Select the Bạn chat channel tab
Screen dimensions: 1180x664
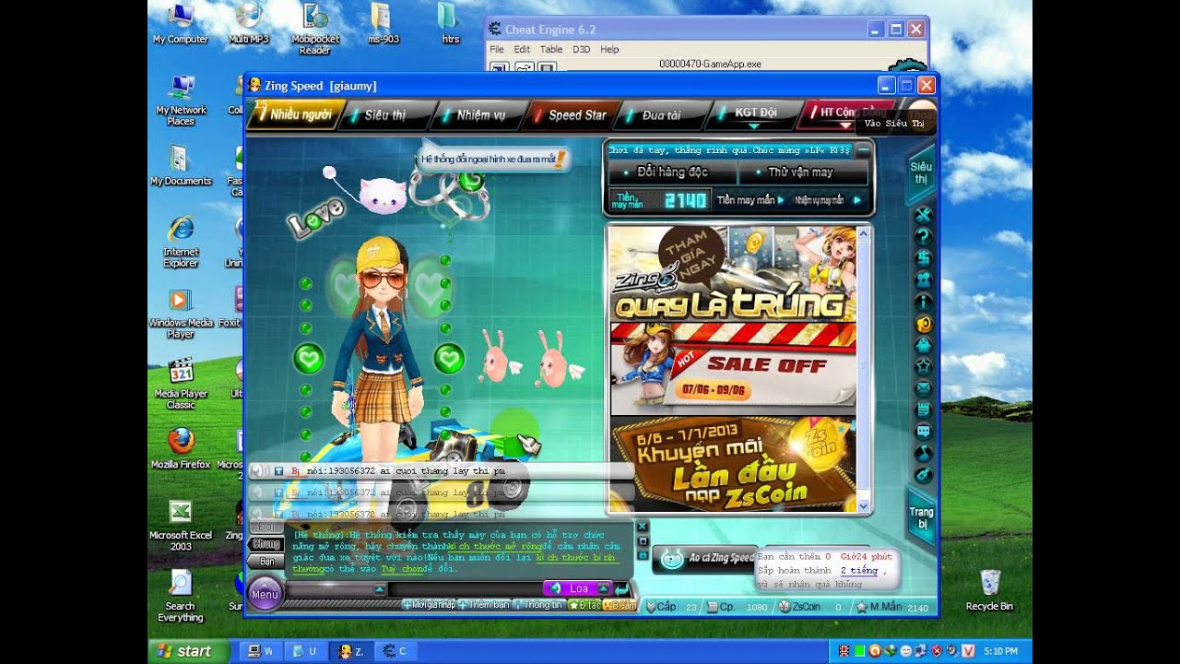[x=265, y=561]
